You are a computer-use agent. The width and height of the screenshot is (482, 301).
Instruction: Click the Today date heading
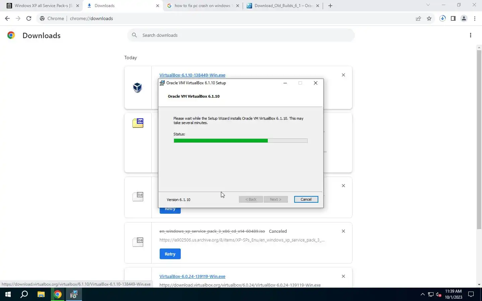point(131,58)
